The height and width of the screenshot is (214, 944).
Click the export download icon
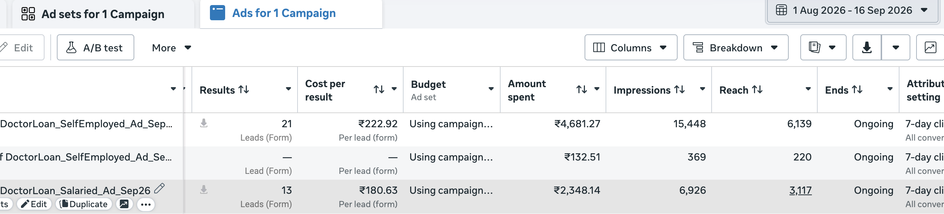(867, 48)
